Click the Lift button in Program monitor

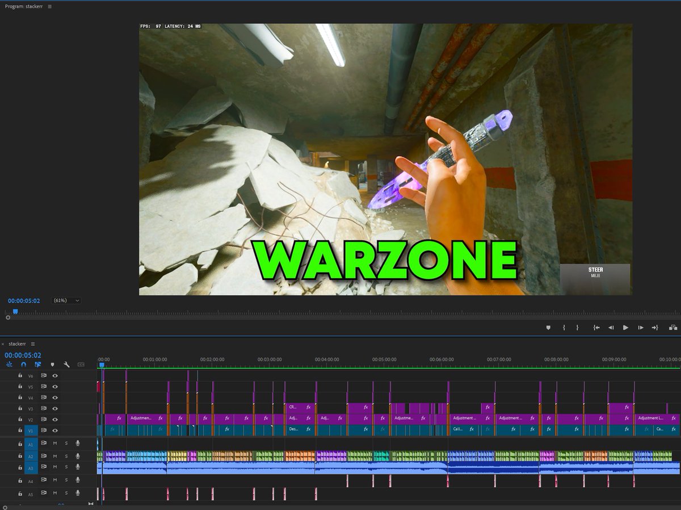[x=673, y=328]
